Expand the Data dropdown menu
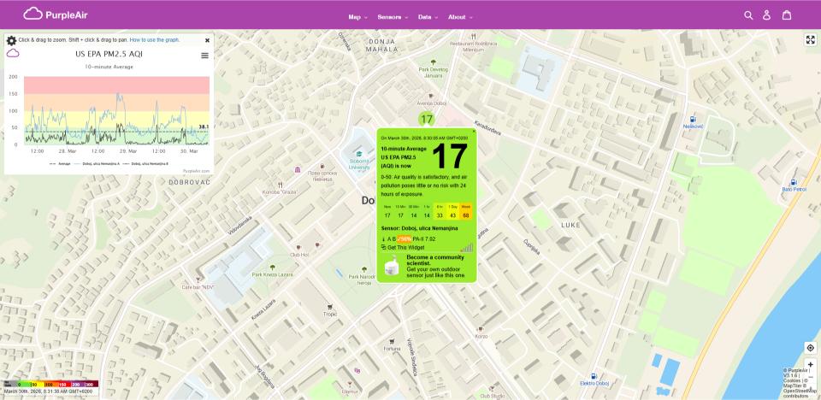821x400 pixels. click(x=428, y=17)
